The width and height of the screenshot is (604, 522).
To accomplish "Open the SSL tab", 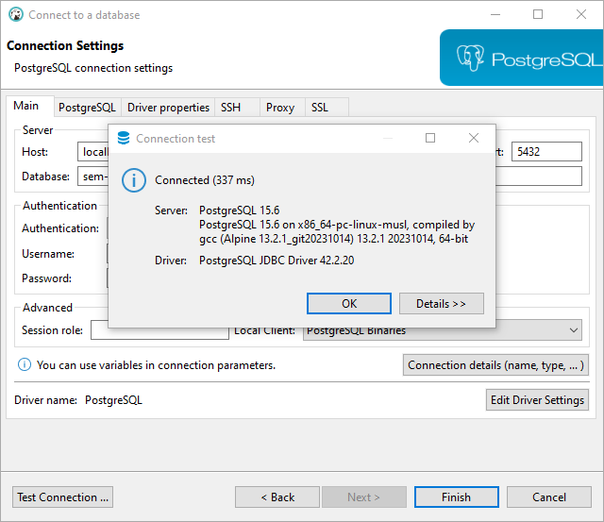I will tap(320, 108).
